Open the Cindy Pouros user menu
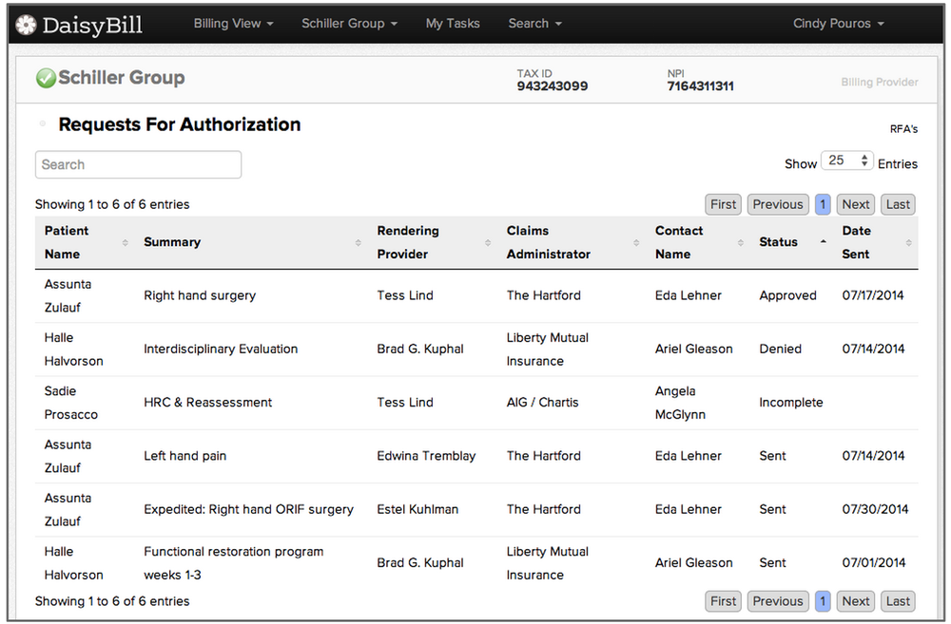 pyautogui.click(x=838, y=24)
